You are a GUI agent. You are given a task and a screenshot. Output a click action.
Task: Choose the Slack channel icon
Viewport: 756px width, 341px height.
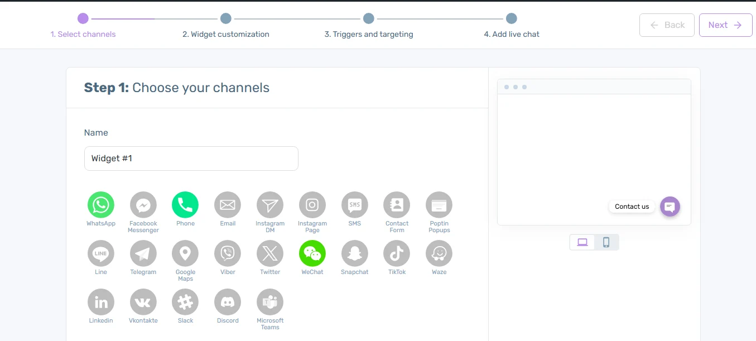click(185, 302)
